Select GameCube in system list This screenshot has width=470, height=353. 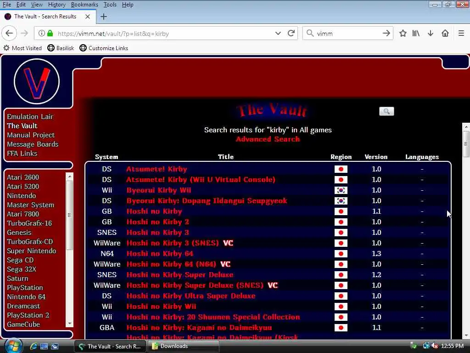(x=23, y=325)
